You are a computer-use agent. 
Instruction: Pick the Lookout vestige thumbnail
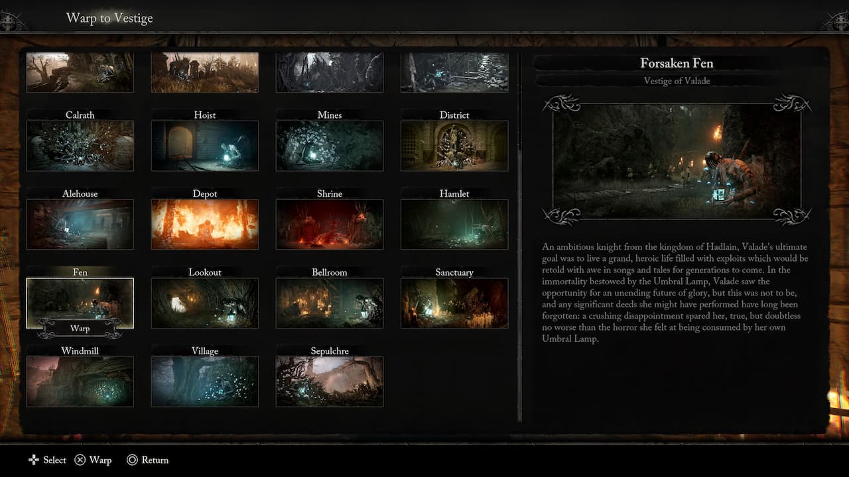click(x=205, y=303)
